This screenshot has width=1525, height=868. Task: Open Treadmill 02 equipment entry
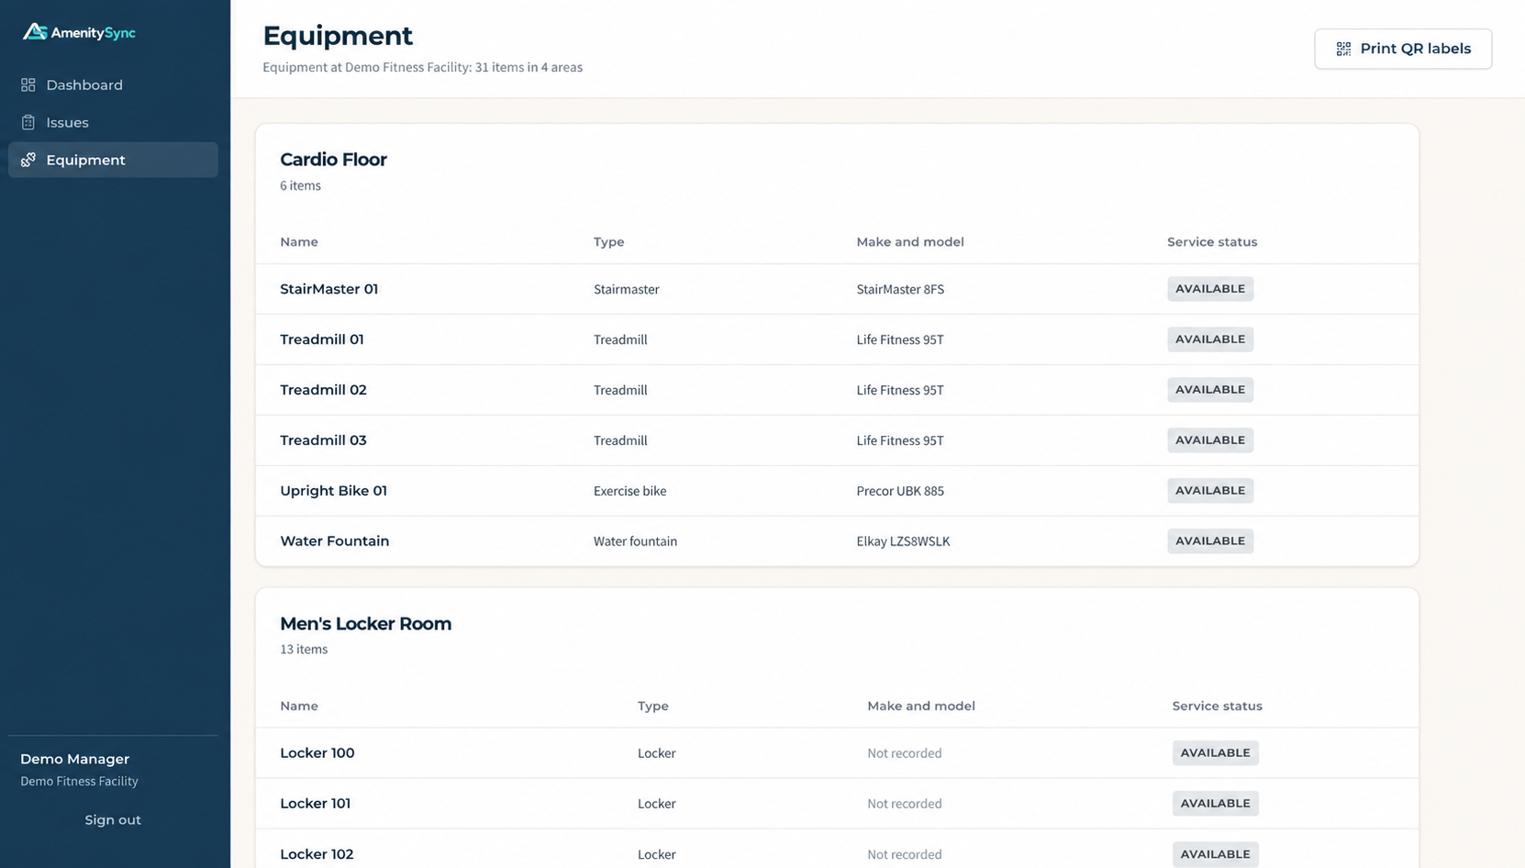click(x=323, y=390)
